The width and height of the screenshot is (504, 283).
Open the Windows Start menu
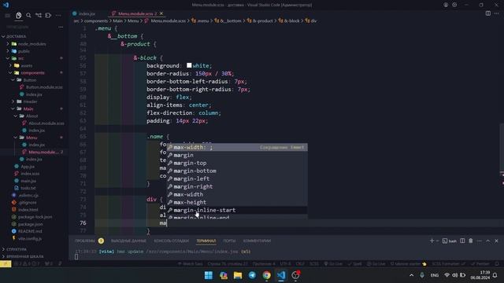pyautogui.click(x=208, y=275)
